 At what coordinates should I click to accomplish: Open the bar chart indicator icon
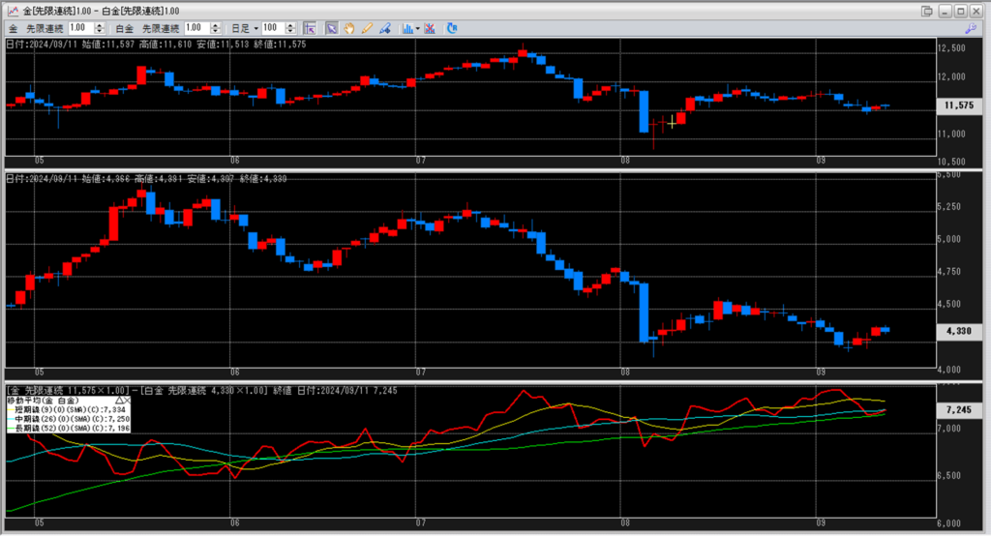click(x=407, y=28)
